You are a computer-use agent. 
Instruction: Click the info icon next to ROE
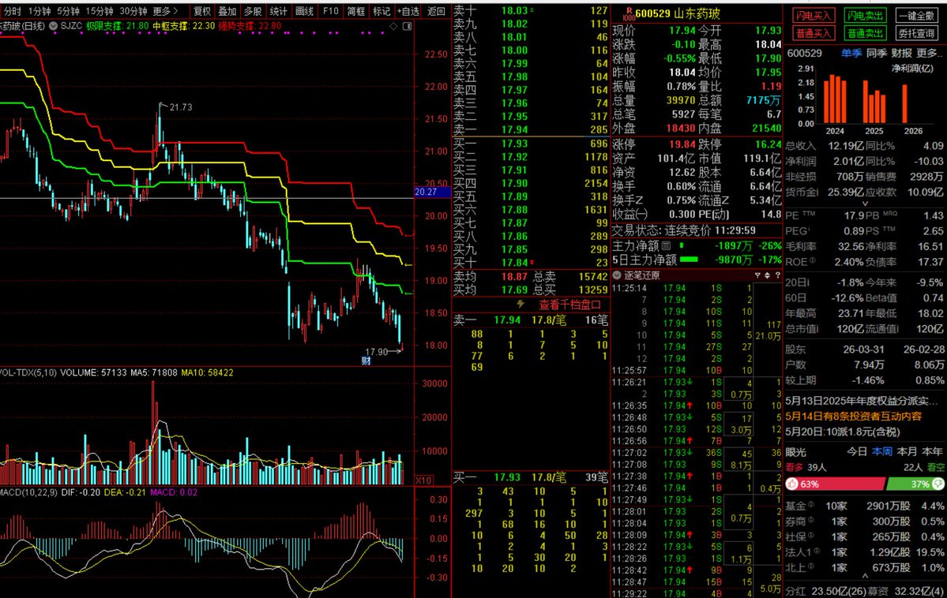tap(812, 260)
